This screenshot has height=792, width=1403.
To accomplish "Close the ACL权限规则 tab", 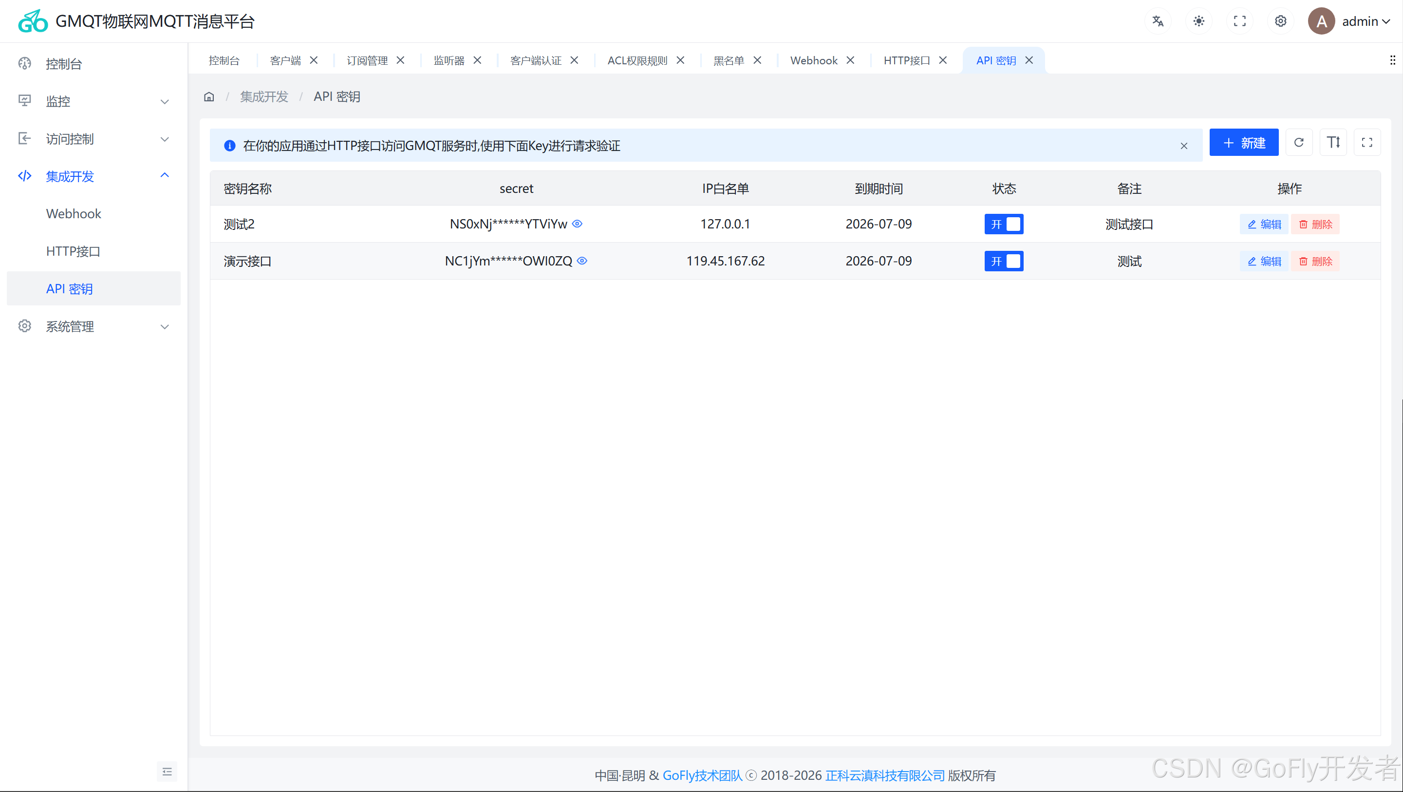I will [x=680, y=60].
